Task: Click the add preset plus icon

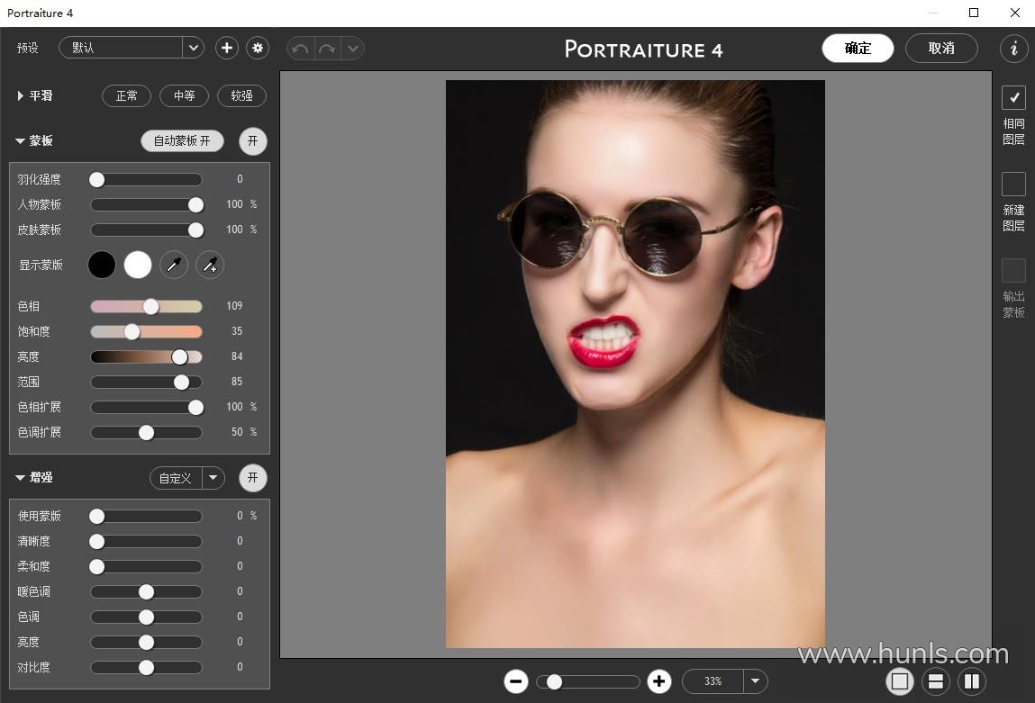Action: (x=227, y=48)
